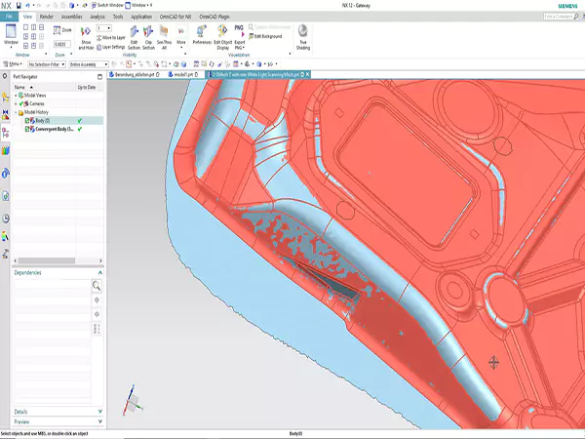Maximize the Part Navigator panel
This screenshot has height=439, width=585.
(x=99, y=77)
